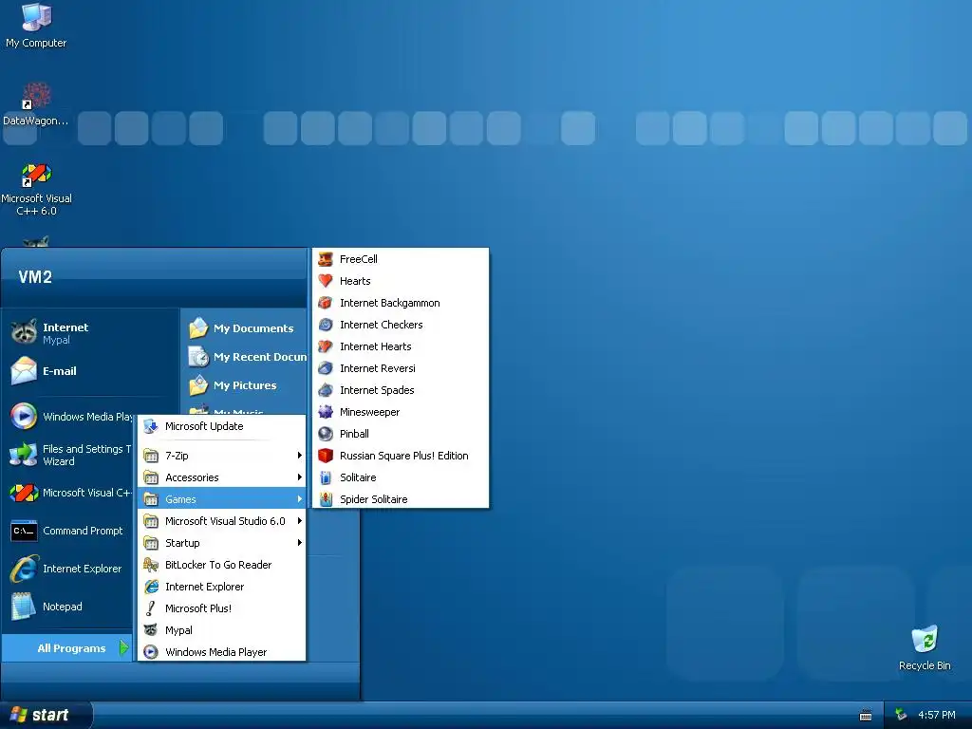Open FreeCell from the Games submenu
Viewport: 972px width, 729px height.
(x=401, y=259)
